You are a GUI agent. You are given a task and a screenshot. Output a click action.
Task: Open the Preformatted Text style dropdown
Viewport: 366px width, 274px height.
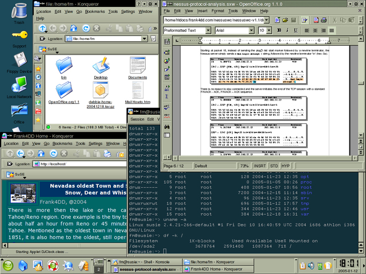208,30
